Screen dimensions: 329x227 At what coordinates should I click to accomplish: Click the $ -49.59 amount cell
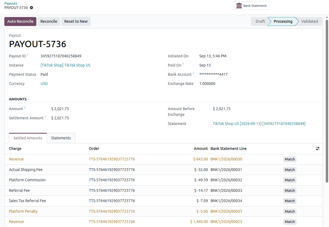tap(201, 180)
